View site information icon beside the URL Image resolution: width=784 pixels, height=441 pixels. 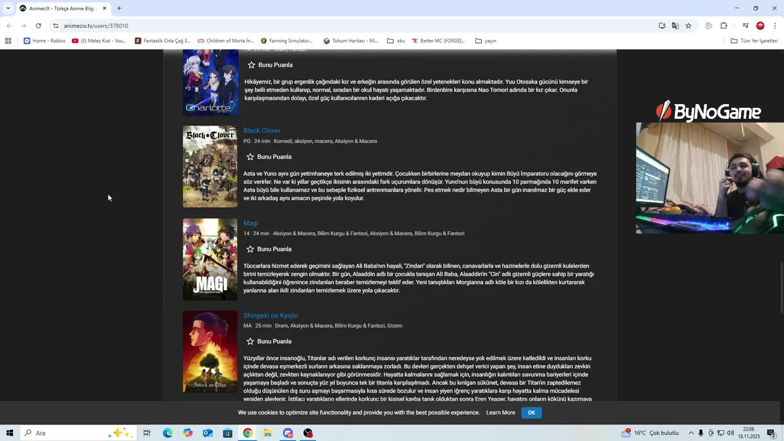coord(56,26)
